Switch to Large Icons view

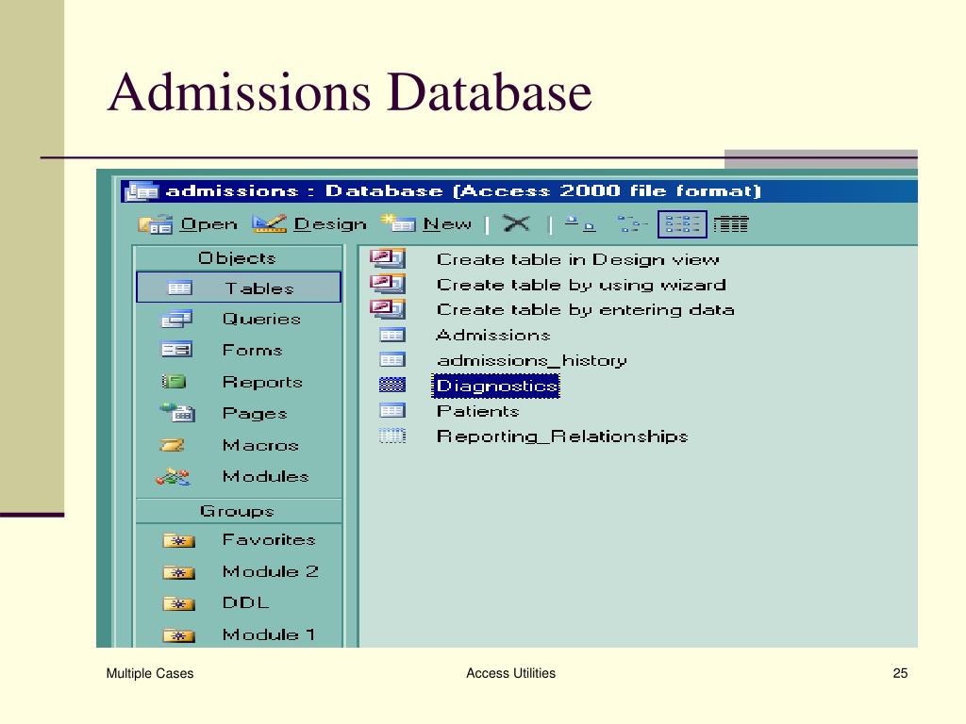pyautogui.click(x=580, y=224)
